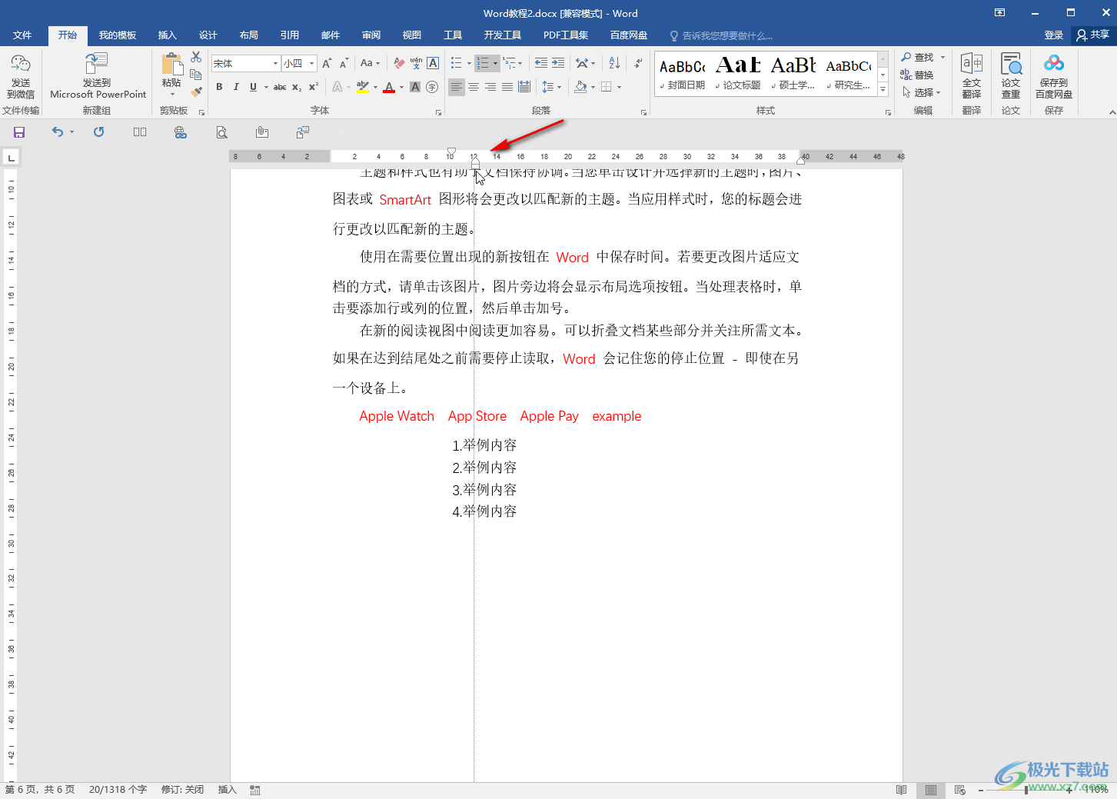
Task: Open the 布局 ribbon tab
Action: [x=249, y=35]
